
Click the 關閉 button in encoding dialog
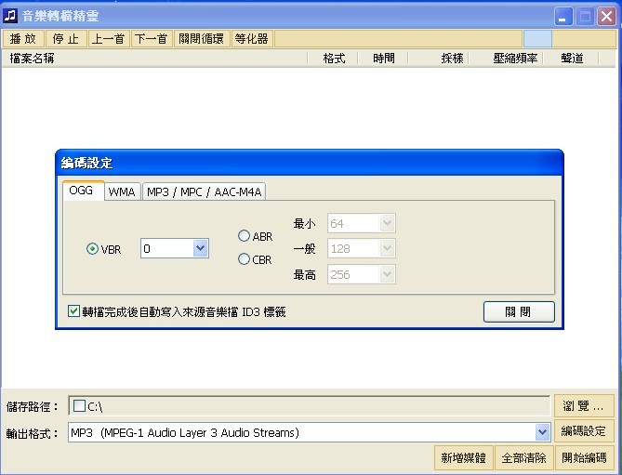(x=519, y=311)
